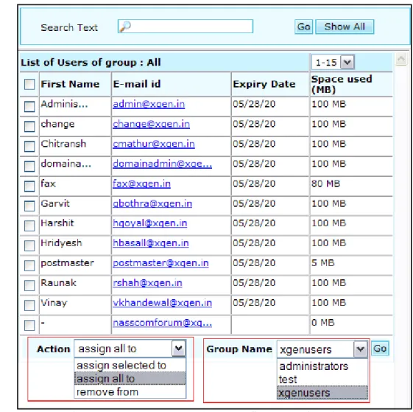Screen dimensions: 413x412
Task: Open the hbasall@xgen.in link
Action: (x=151, y=243)
